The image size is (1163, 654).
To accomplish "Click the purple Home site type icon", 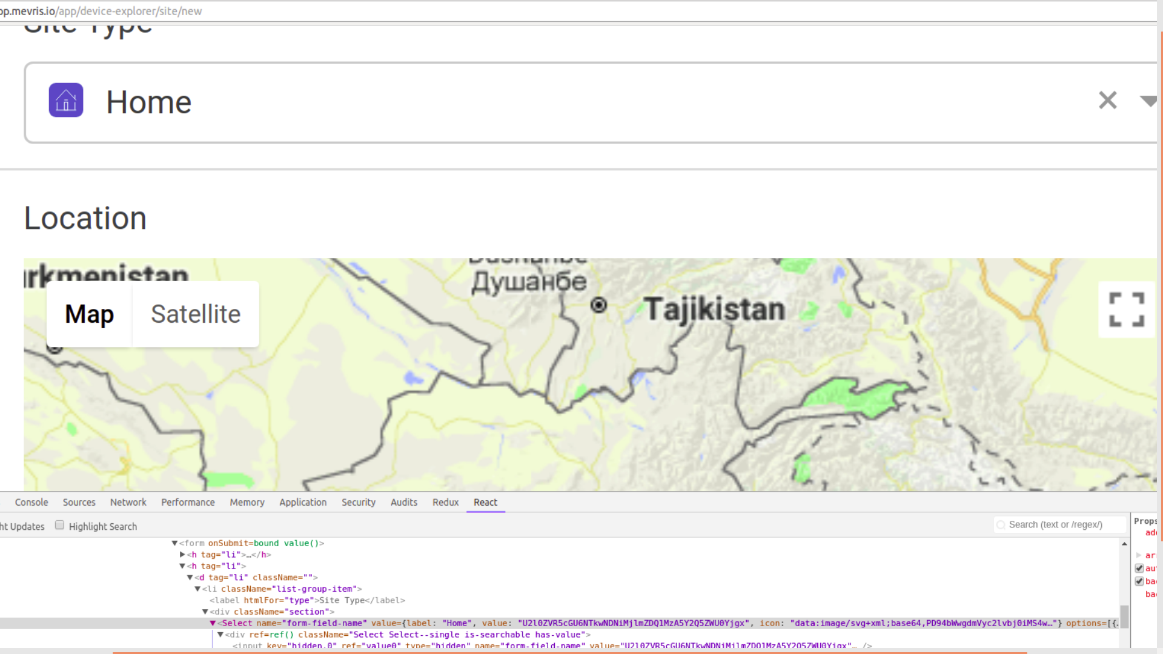I will tap(66, 100).
